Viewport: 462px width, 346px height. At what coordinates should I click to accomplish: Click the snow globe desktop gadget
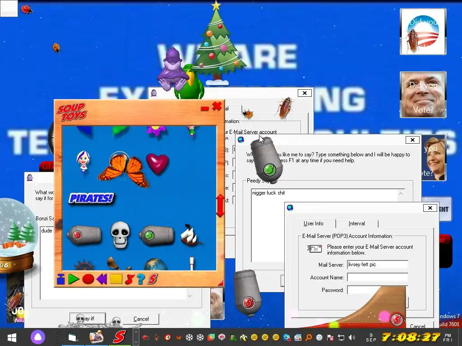click(18, 235)
